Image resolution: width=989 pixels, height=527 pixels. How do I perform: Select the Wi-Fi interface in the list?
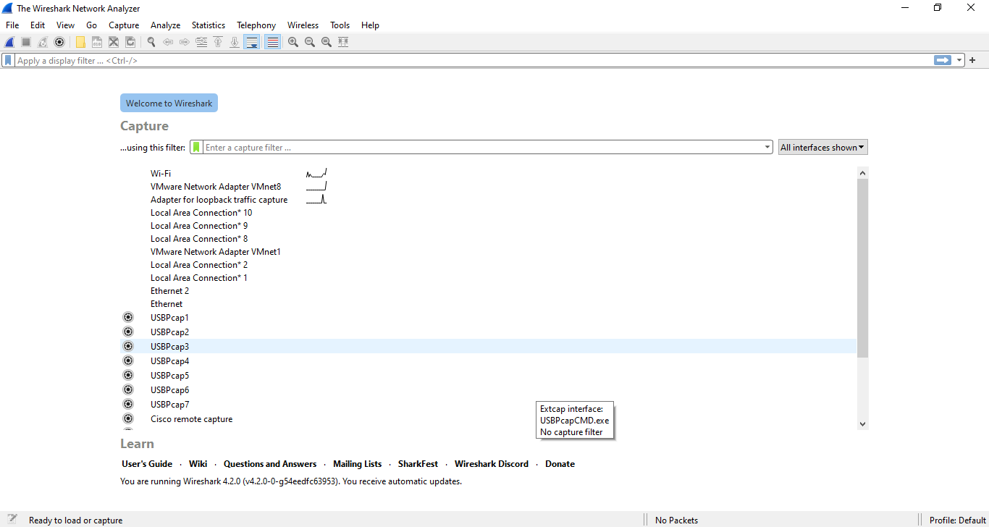click(x=161, y=174)
